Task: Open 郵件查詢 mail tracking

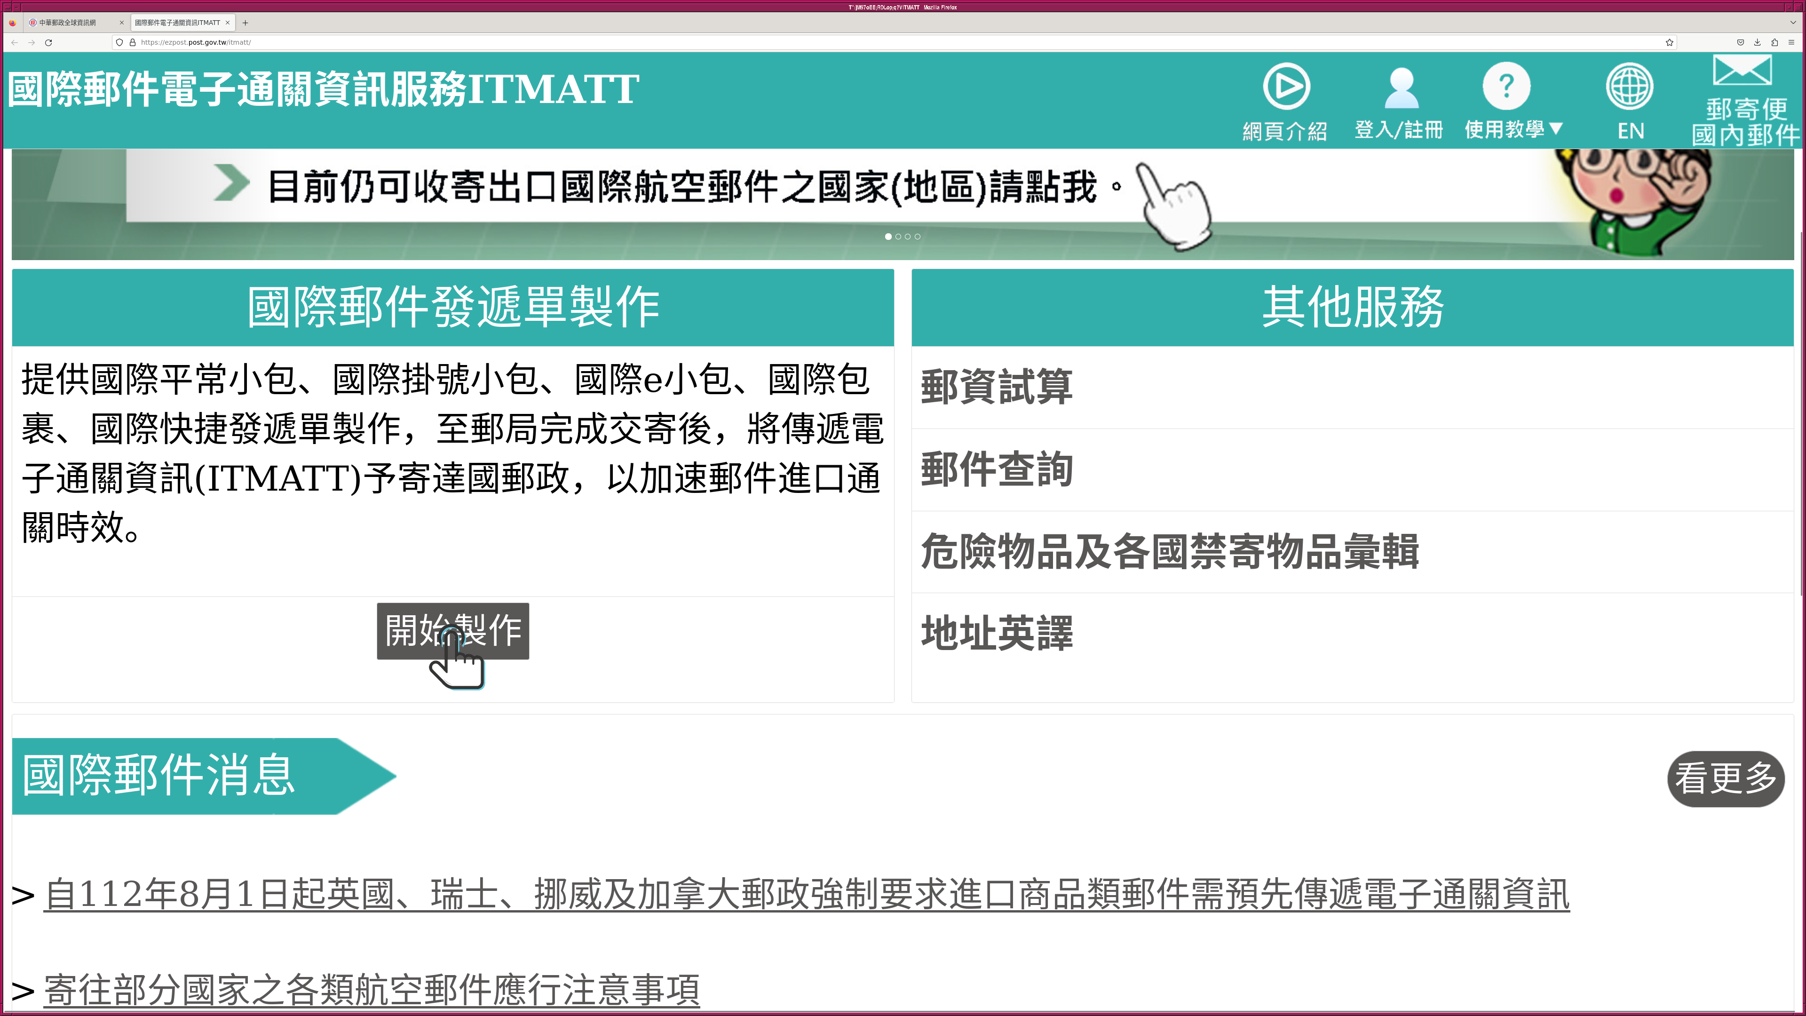Action: 996,469
